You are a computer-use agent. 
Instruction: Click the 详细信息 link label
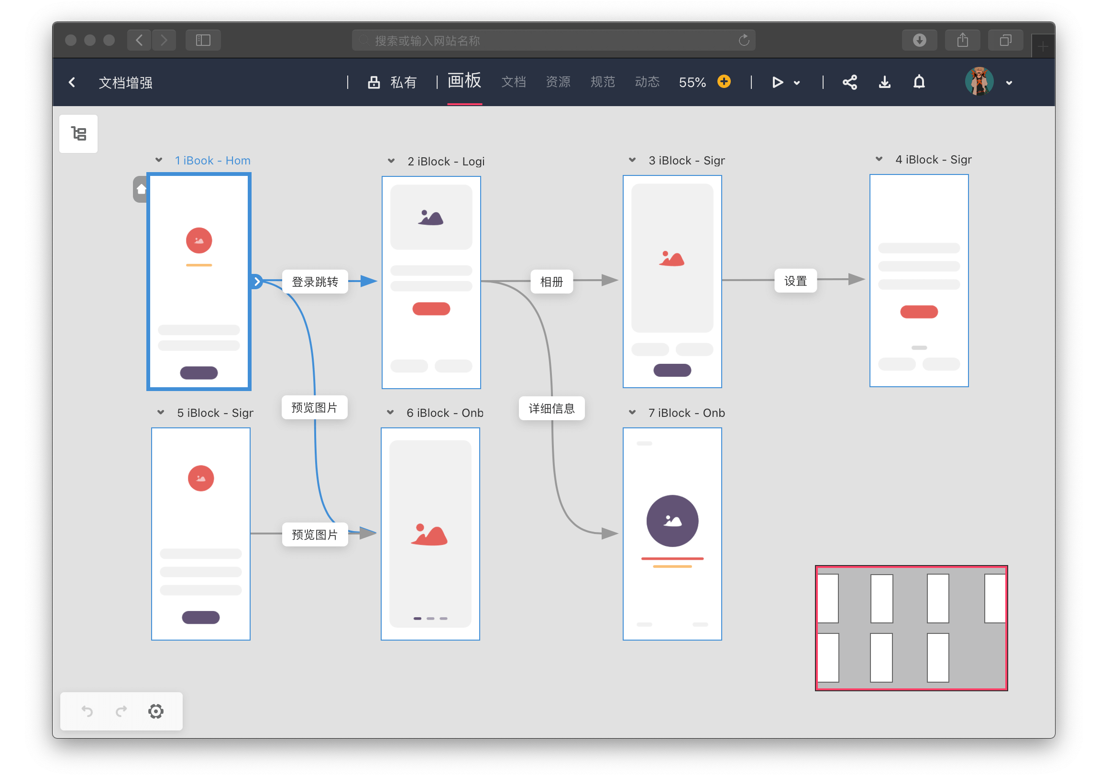(551, 408)
